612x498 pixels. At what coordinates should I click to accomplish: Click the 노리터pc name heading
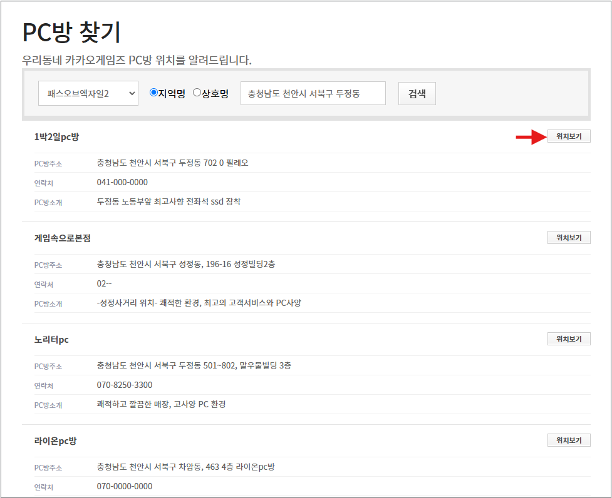[x=51, y=340]
